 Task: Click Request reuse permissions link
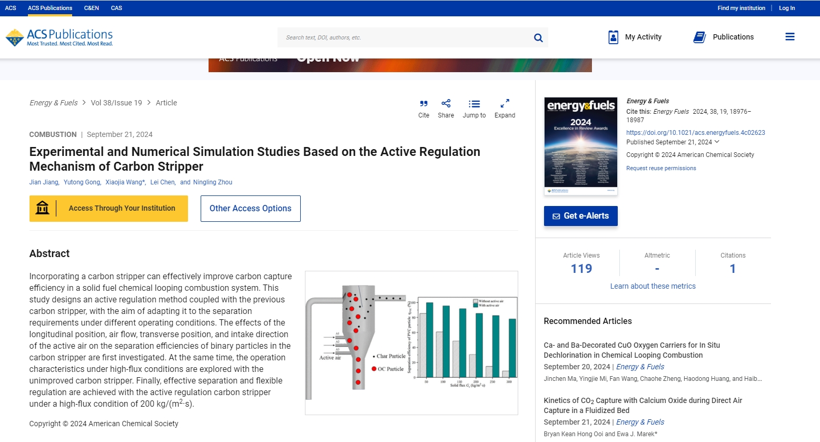click(661, 168)
